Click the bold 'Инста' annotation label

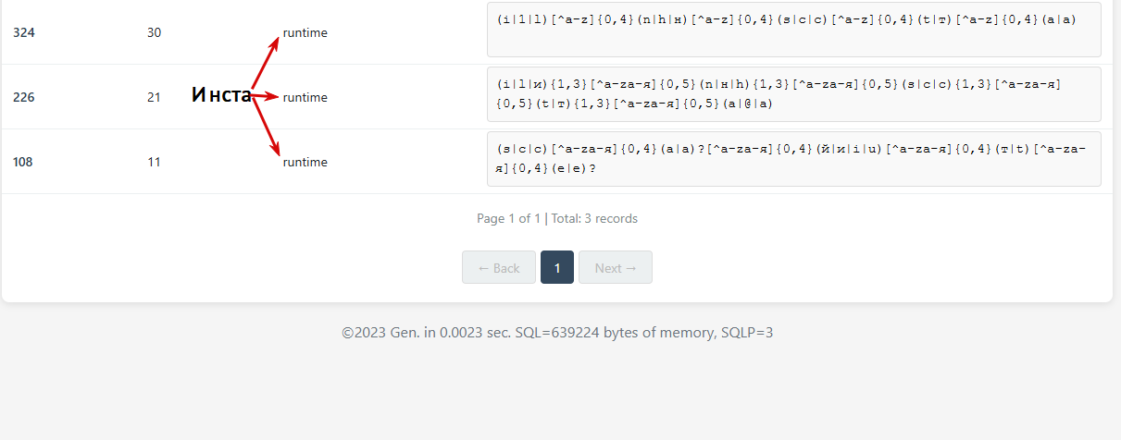pyautogui.click(x=221, y=94)
